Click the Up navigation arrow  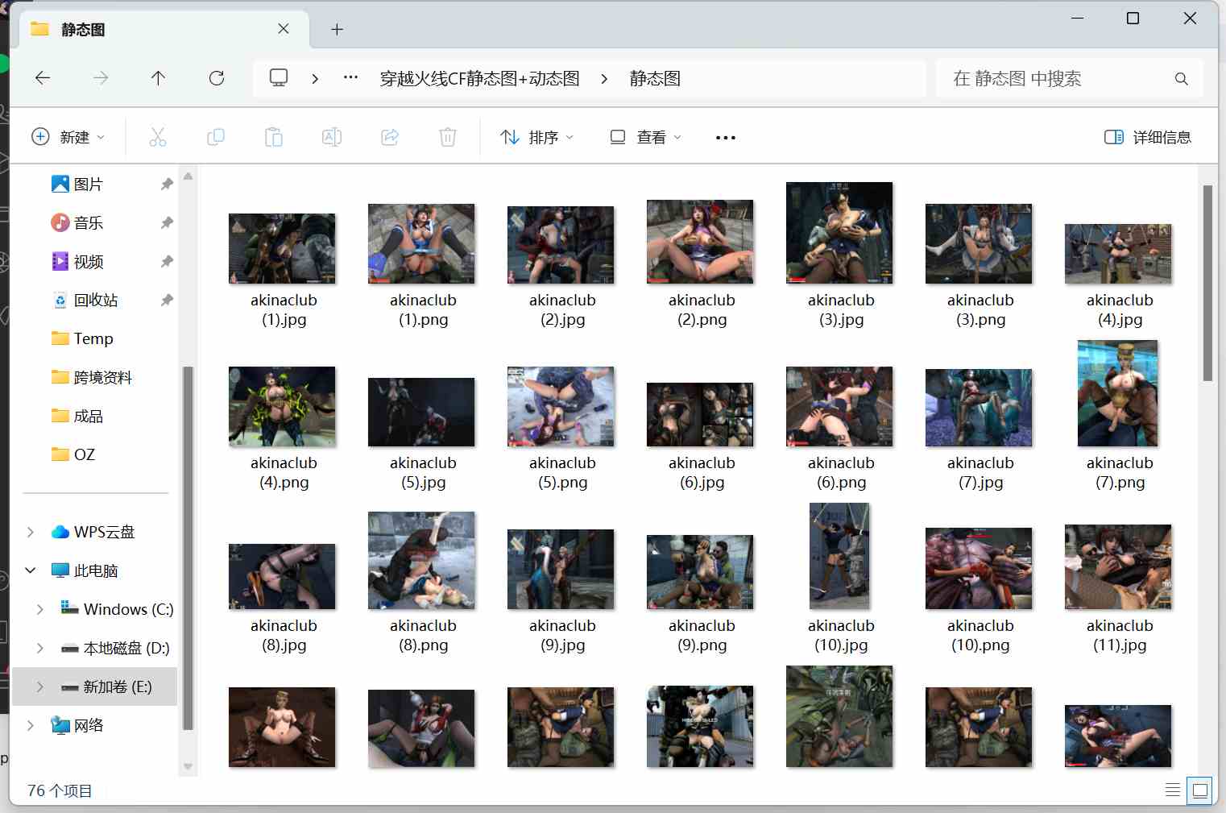(158, 78)
